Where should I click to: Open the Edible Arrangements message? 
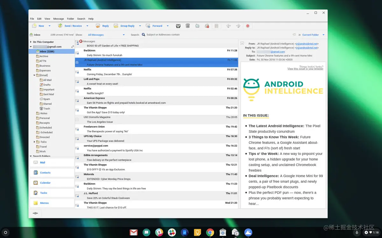[157, 158]
